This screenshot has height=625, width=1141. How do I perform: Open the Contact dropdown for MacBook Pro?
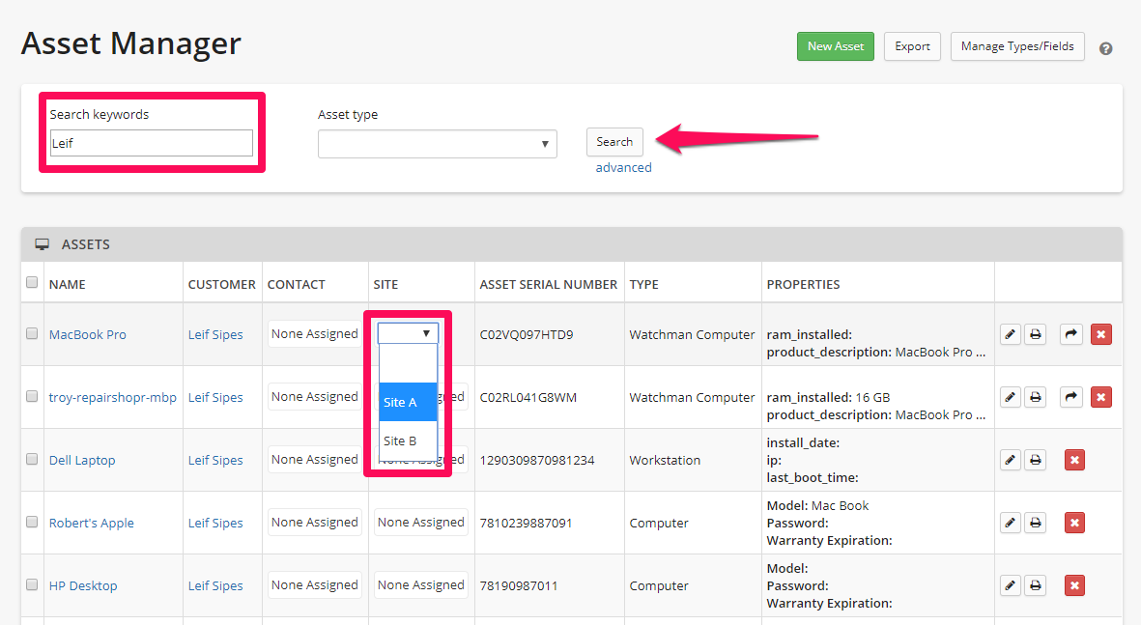coord(314,334)
